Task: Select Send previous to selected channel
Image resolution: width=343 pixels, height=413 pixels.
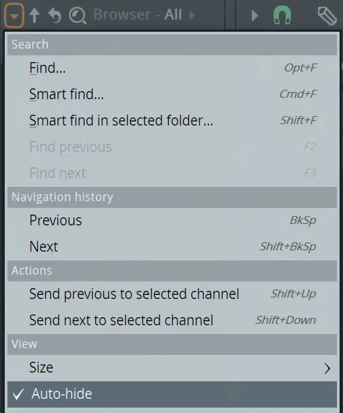Action: pyautogui.click(x=172, y=294)
